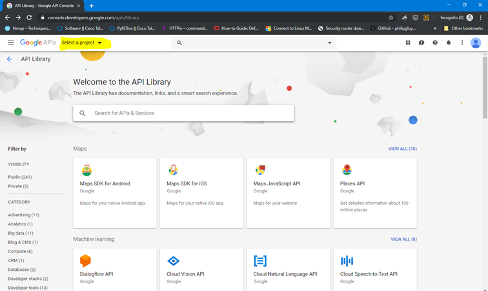Filter by Blog & CMS (1) category
Image resolution: width=488 pixels, height=291 pixels.
coord(23,242)
